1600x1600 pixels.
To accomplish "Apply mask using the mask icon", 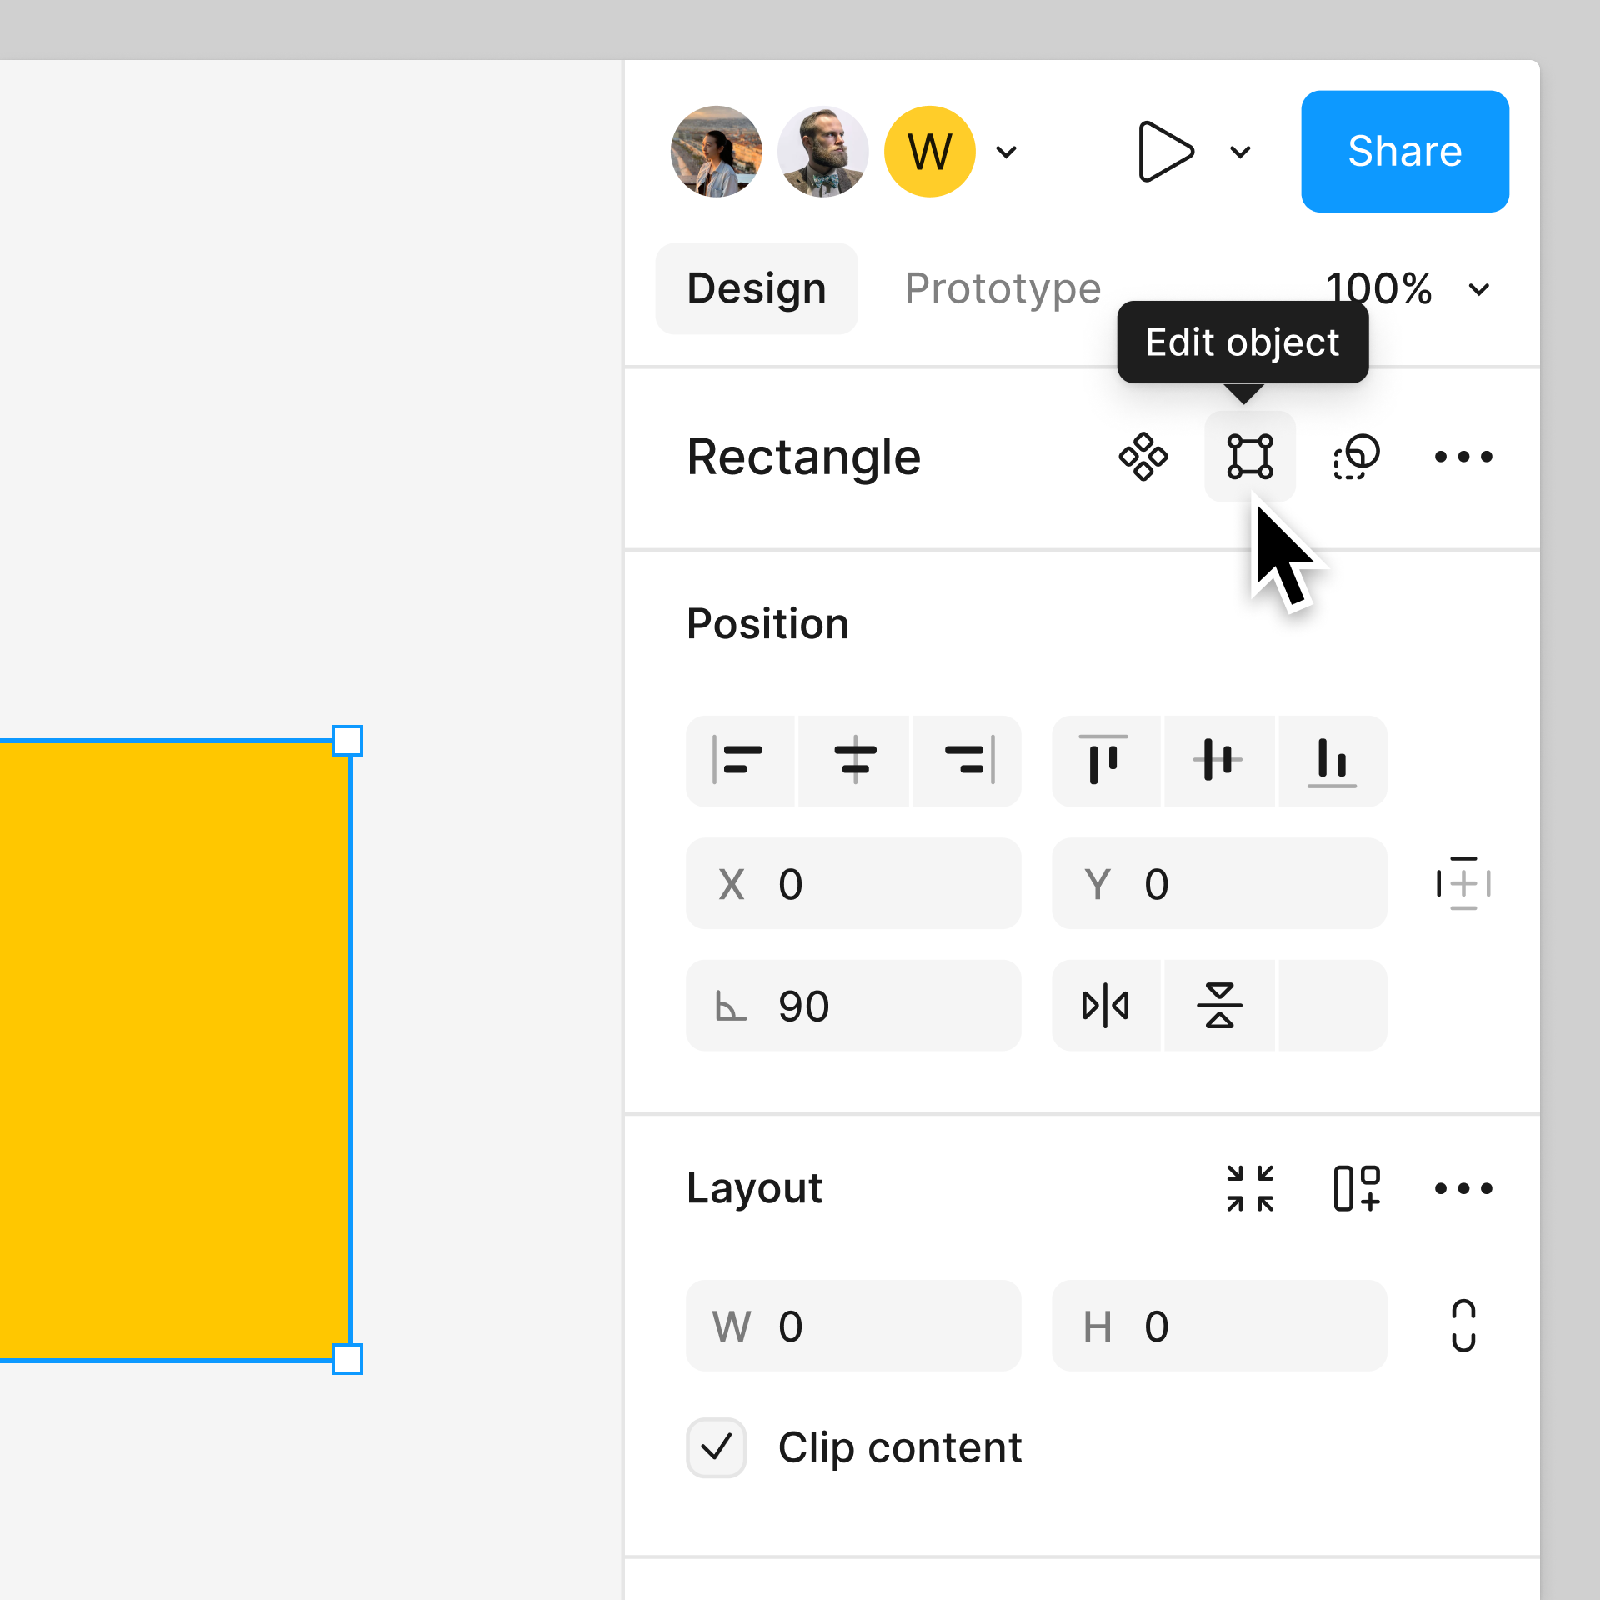I will (x=1355, y=456).
